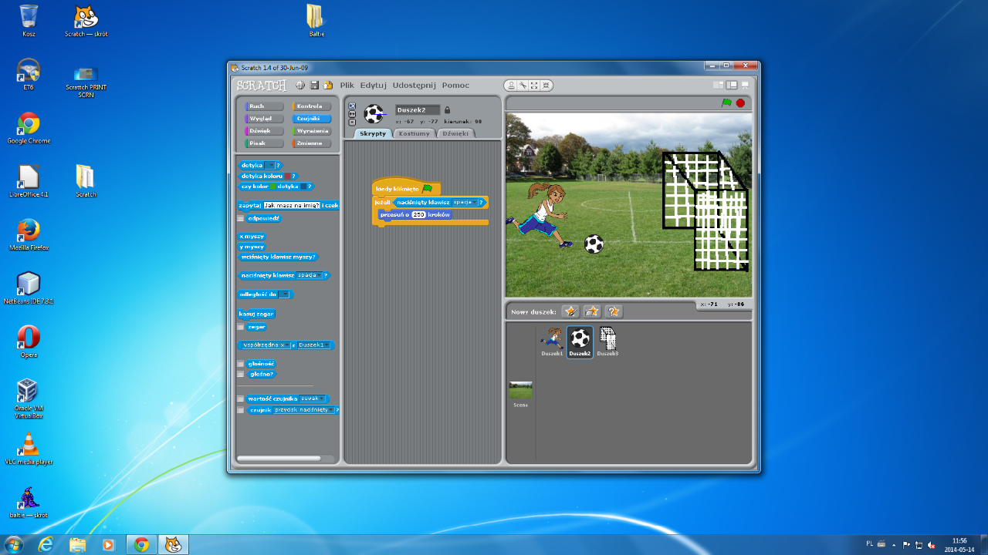Save project with the floppy disk icon
This screenshot has height=555, width=988.
314,86
